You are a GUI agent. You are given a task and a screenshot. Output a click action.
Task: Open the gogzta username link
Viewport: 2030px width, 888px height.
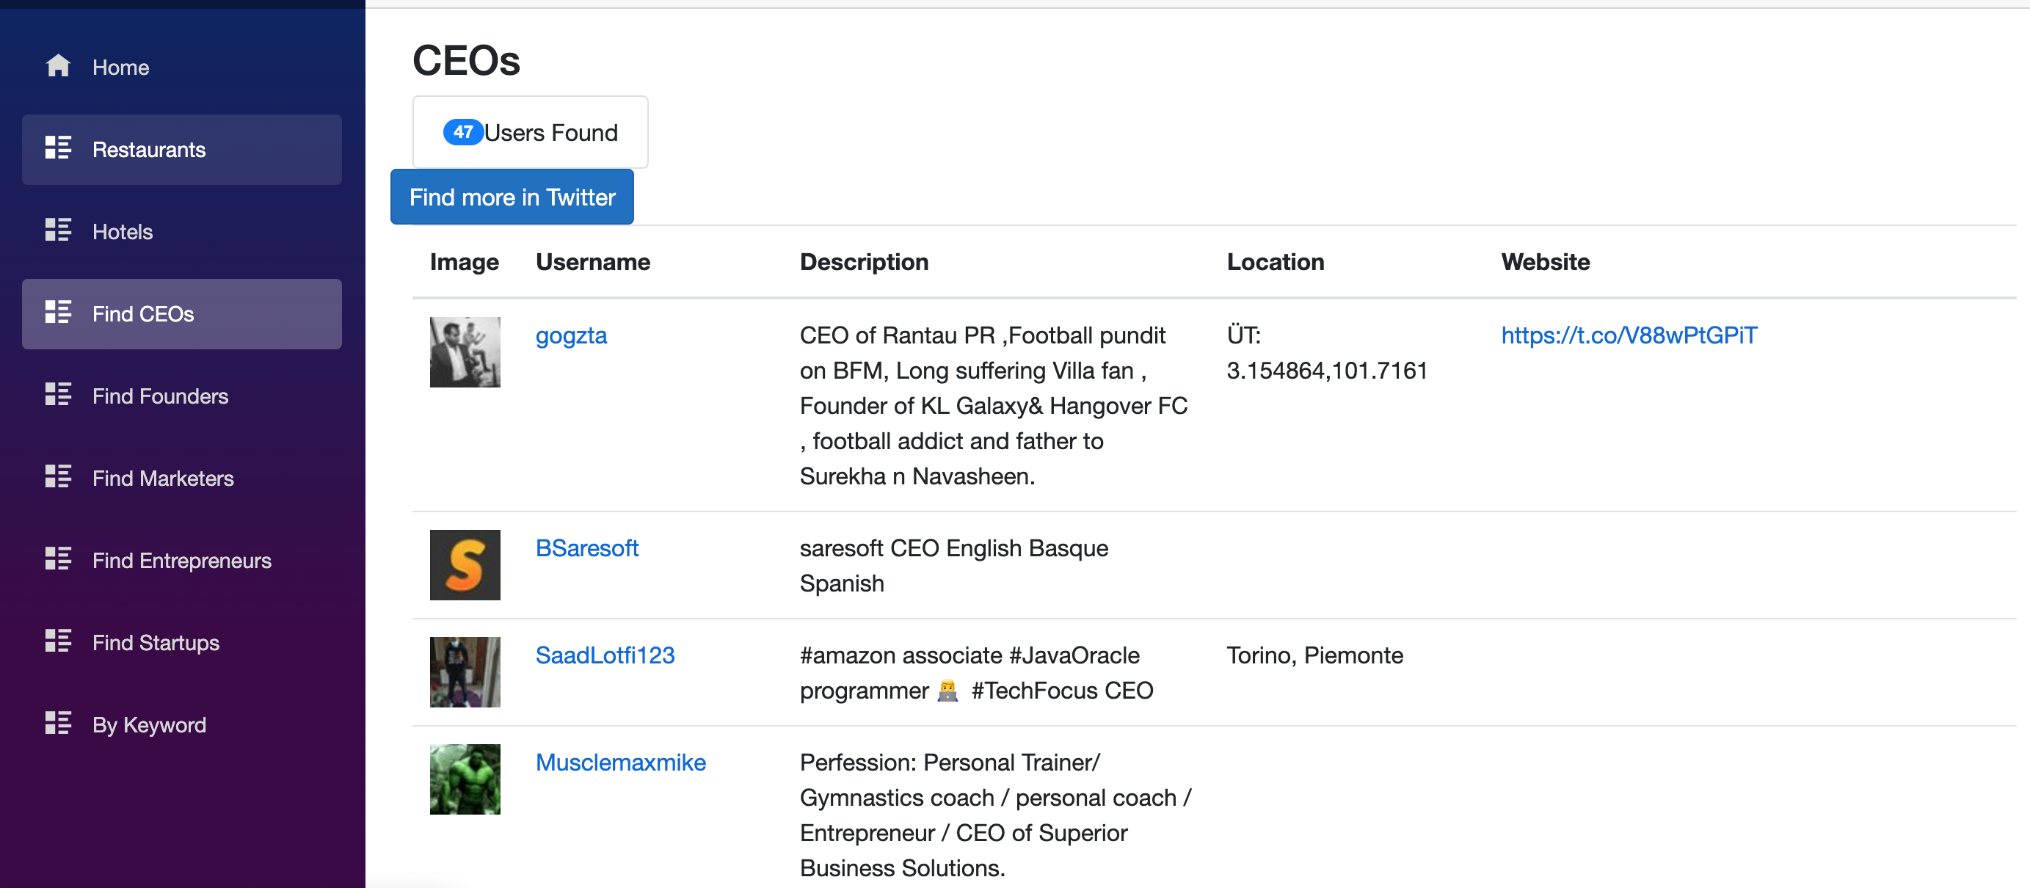coord(570,335)
